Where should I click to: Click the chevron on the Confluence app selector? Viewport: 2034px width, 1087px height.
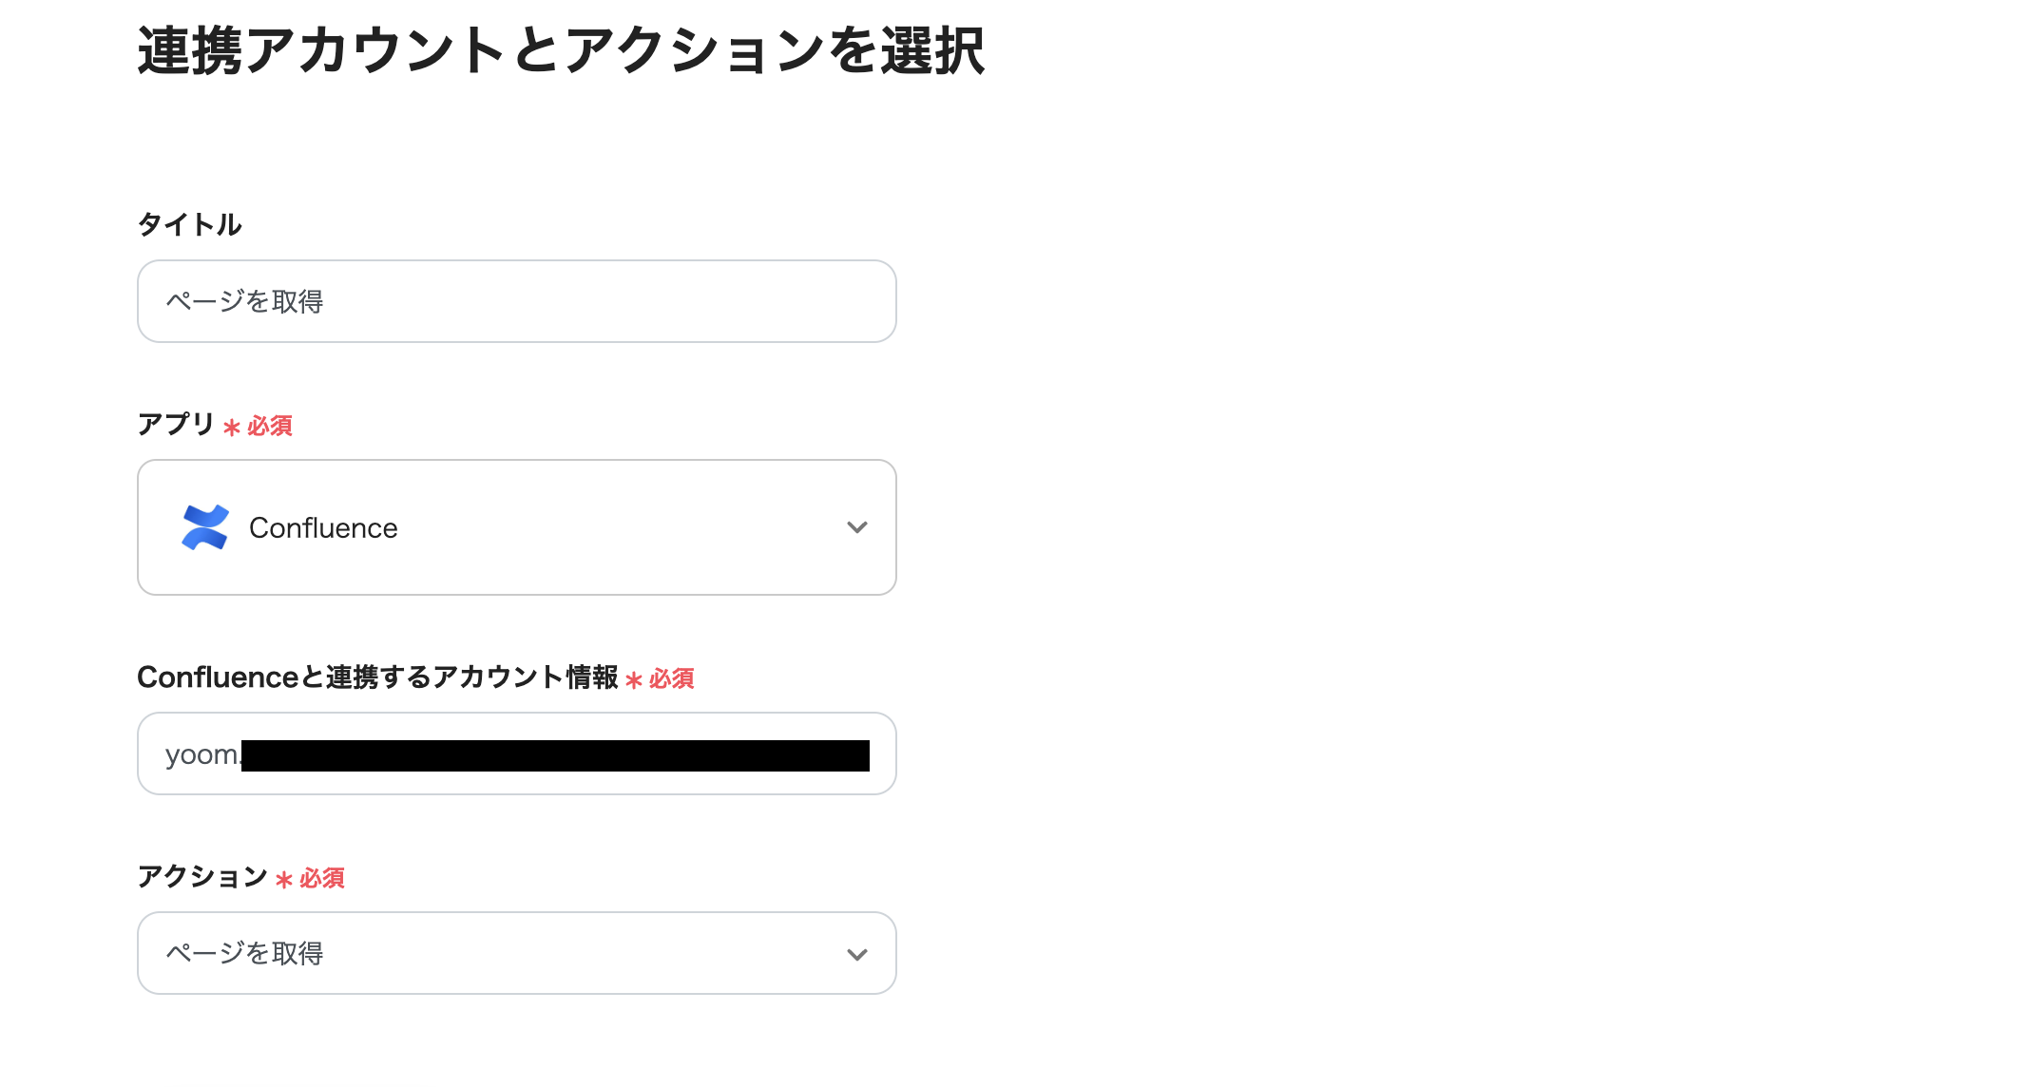tap(856, 527)
